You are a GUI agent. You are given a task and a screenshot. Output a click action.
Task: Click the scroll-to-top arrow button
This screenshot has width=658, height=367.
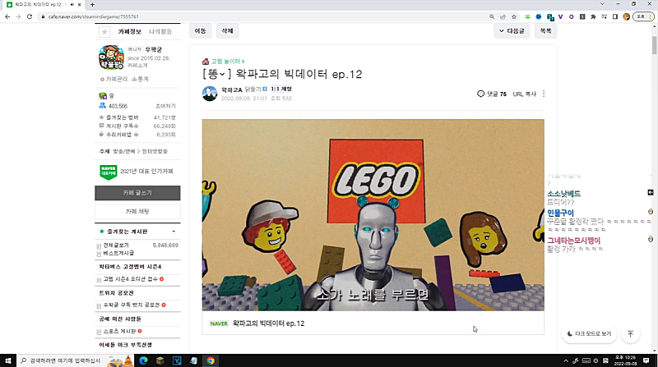coord(630,334)
